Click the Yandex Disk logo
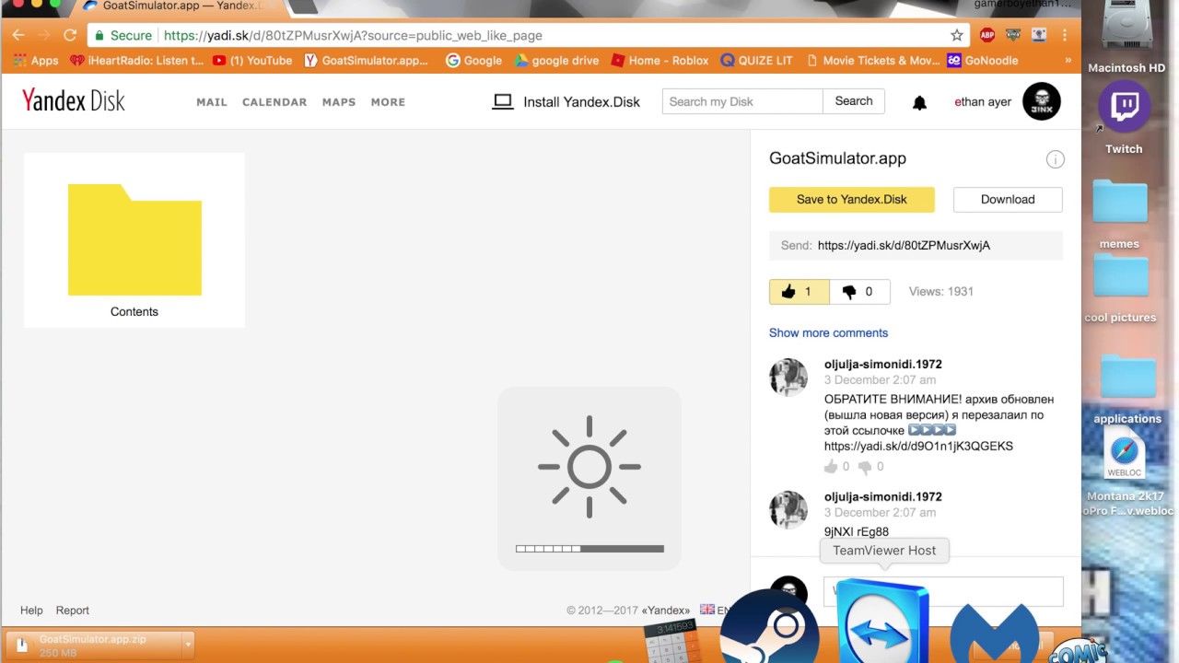 [74, 101]
